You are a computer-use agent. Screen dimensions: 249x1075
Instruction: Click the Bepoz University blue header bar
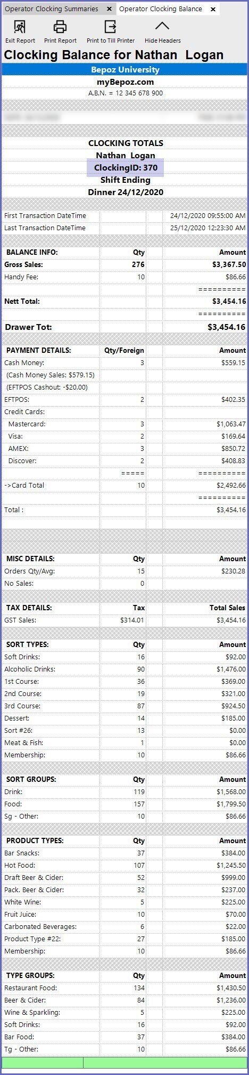[124, 70]
